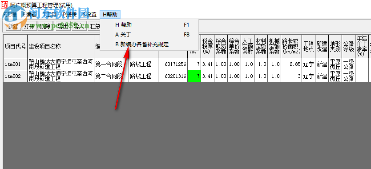The image size is (371, 169).
Task: Select 新建 cell in itm001 table row
Action: point(322,64)
